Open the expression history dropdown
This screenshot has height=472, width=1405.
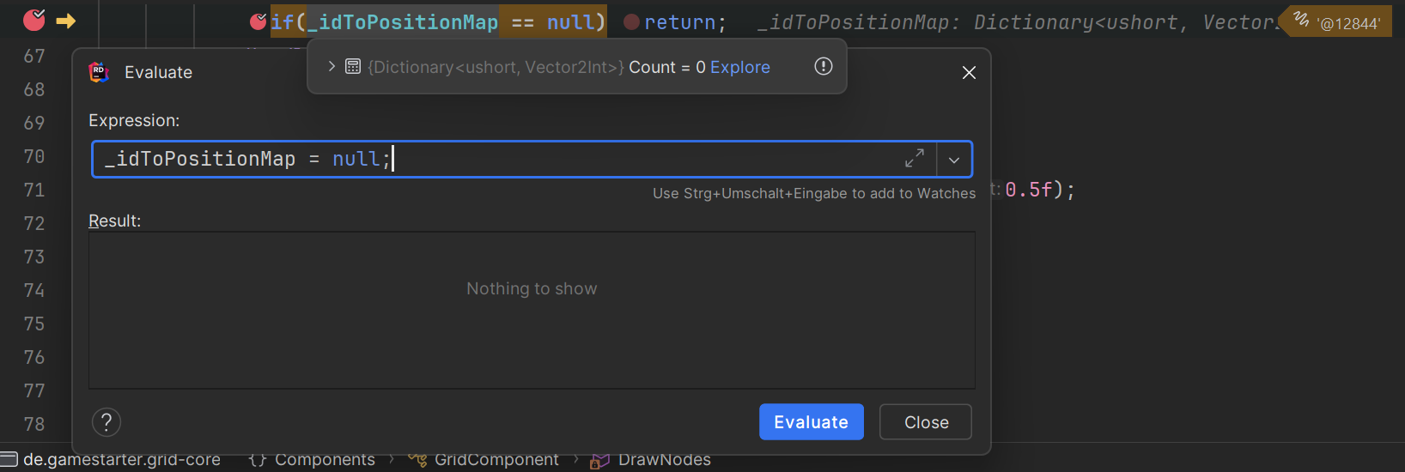tap(954, 160)
